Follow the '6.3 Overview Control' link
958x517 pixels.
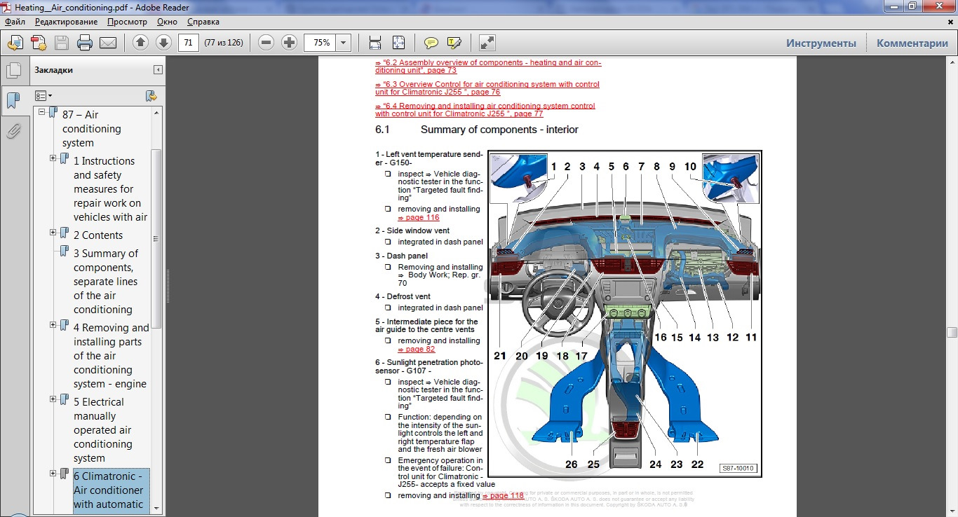point(487,88)
